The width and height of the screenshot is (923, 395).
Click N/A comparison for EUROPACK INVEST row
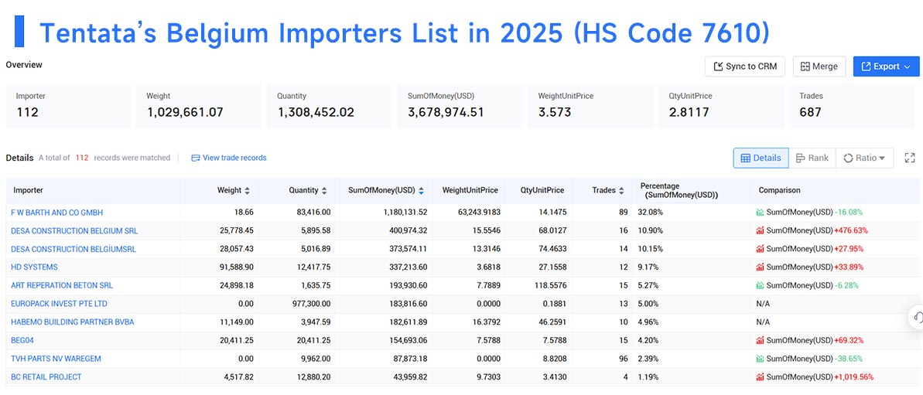tap(764, 303)
